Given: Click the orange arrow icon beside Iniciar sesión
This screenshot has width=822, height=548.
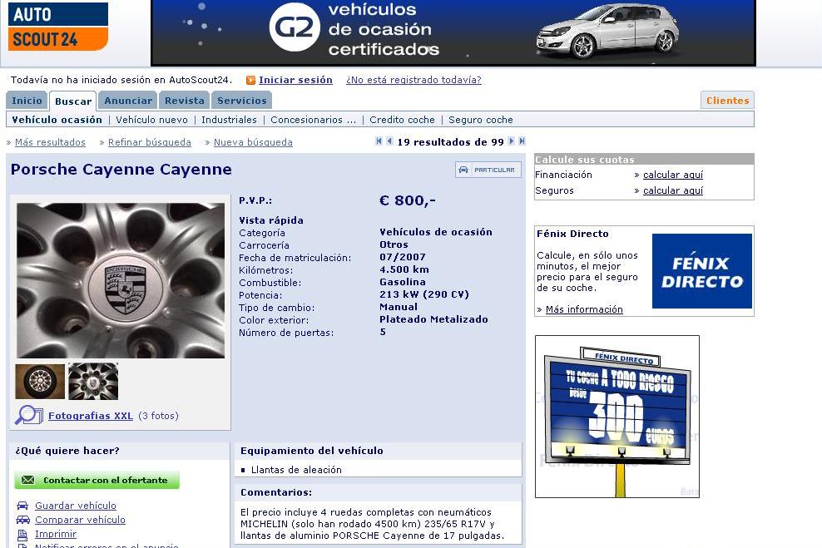Looking at the screenshot, I should (250, 81).
